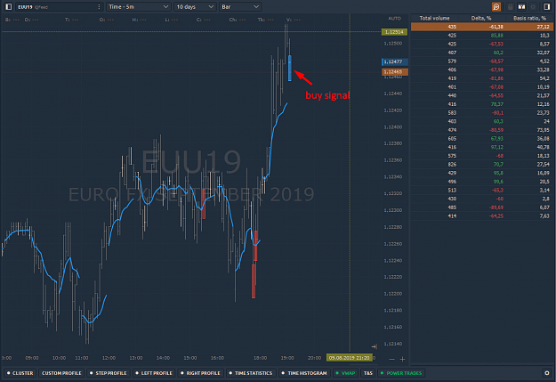This screenshot has height=382, width=556.
Task: Select the row with total volume 414
Action: (x=482, y=215)
